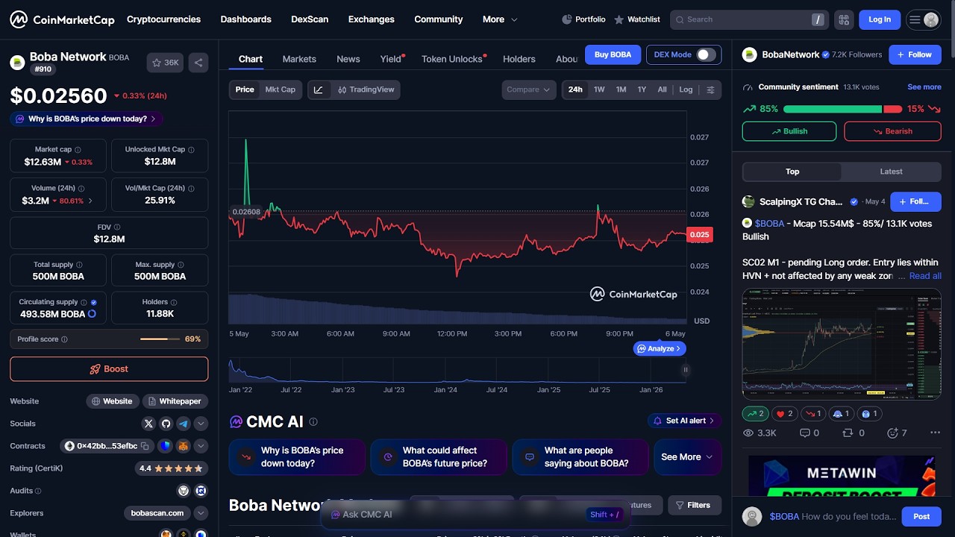Expand more Explorers
Image resolution: width=955 pixels, height=537 pixels.
coord(201,513)
